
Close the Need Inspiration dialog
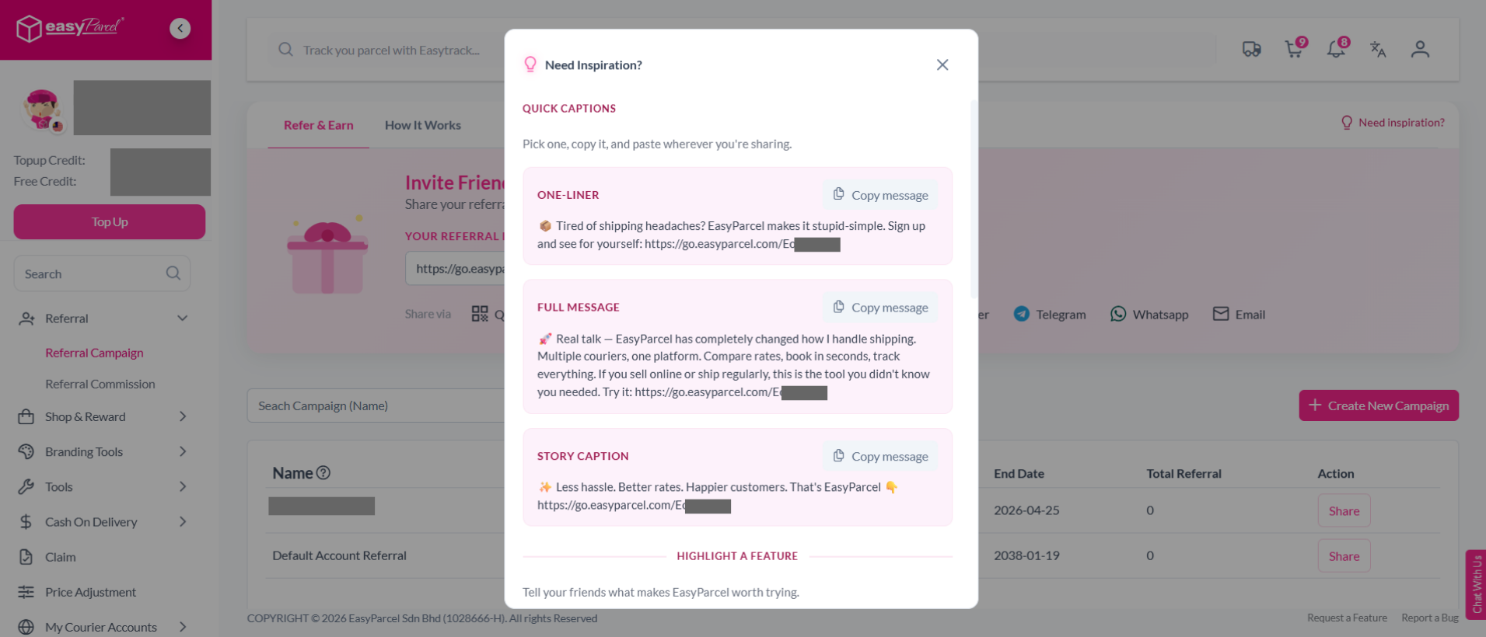tap(942, 64)
